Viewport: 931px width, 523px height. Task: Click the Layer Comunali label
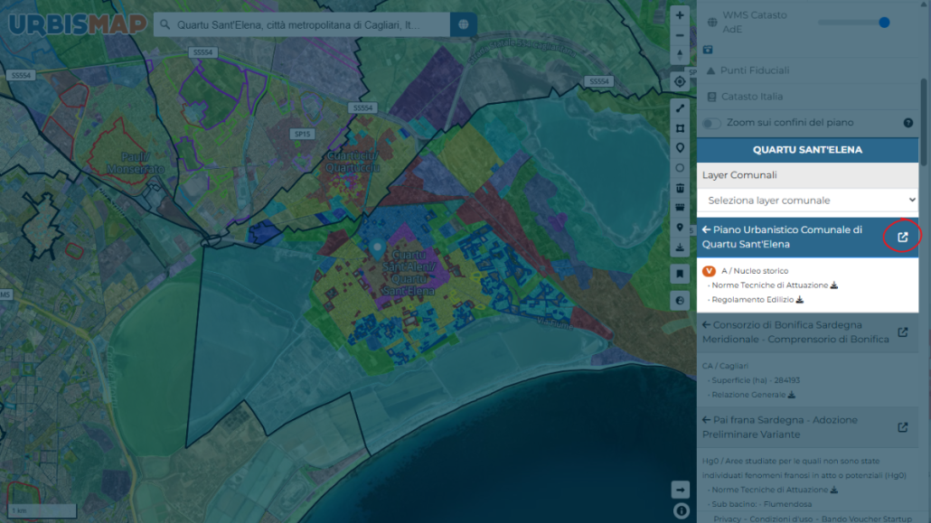click(739, 175)
